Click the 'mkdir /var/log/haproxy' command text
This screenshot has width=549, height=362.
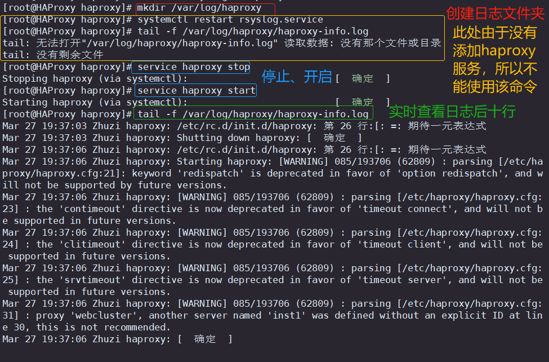[x=199, y=8]
